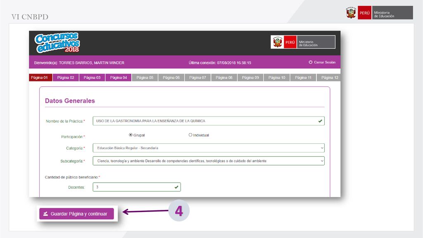Screen dimensions: 423x238
Task: Click the Concursos educativos 2018 logo
Action: pyautogui.click(x=57, y=43)
